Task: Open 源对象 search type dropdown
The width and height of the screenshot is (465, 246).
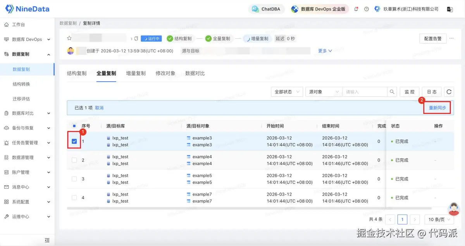Action: click(324, 92)
